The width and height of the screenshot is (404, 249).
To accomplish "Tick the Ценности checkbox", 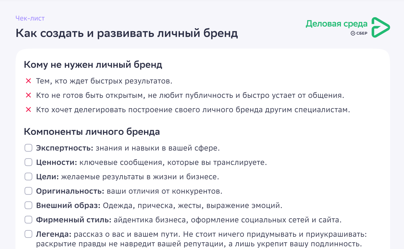I will (x=28, y=162).
